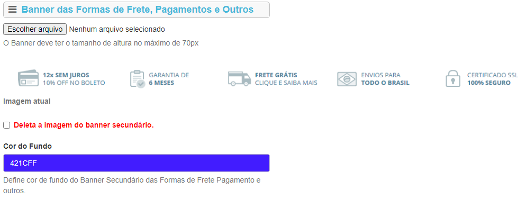Click the '12x SEM JUROS' banner text

[66, 75]
